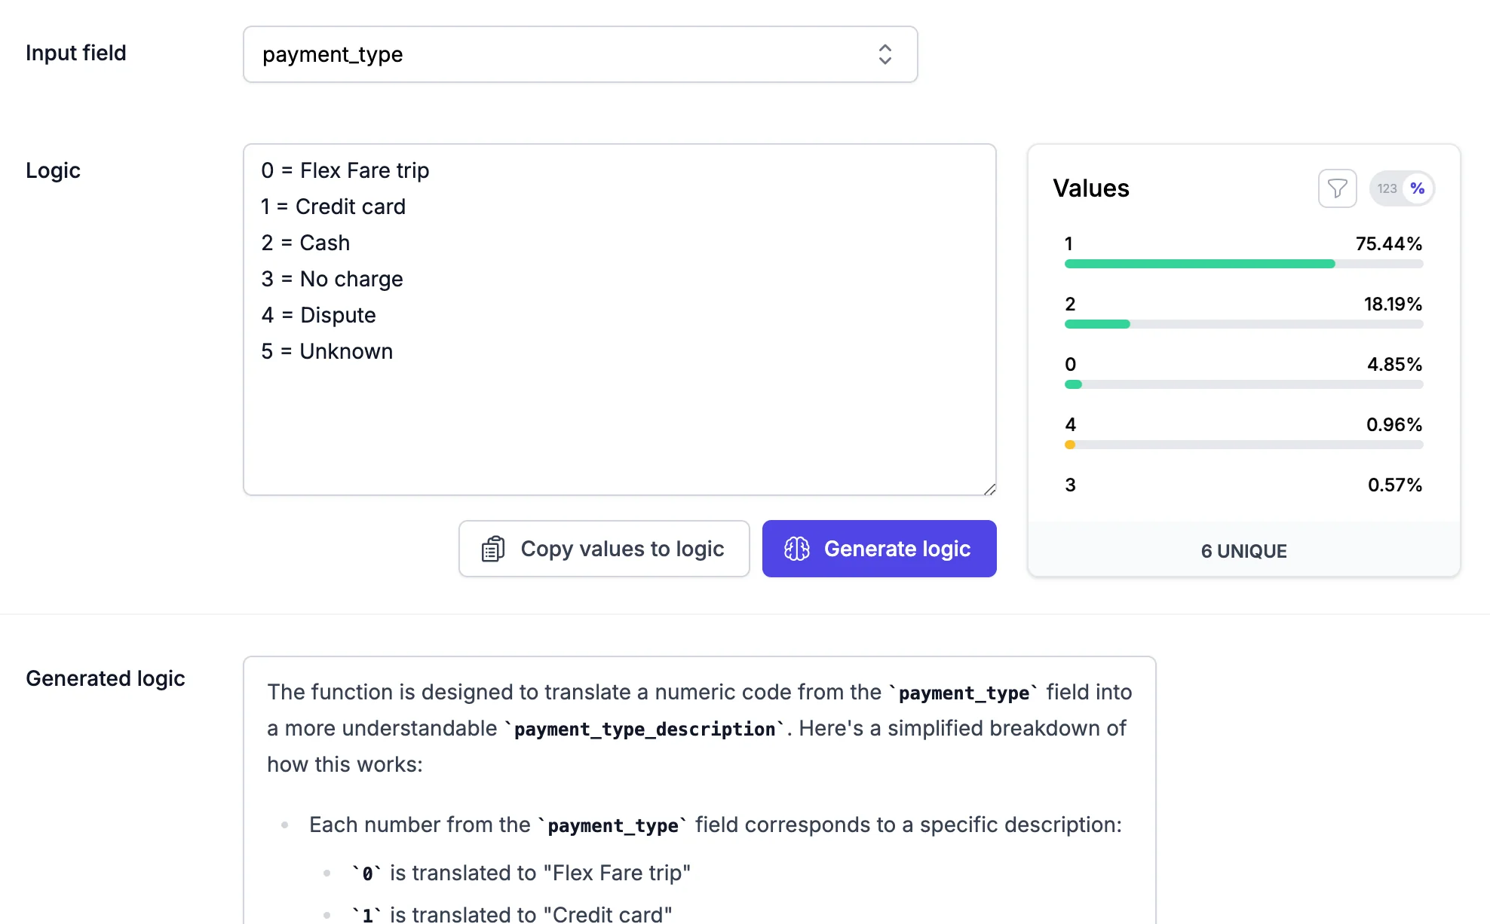Switch Values display to raw counts (123)
1490x924 pixels.
1387,188
